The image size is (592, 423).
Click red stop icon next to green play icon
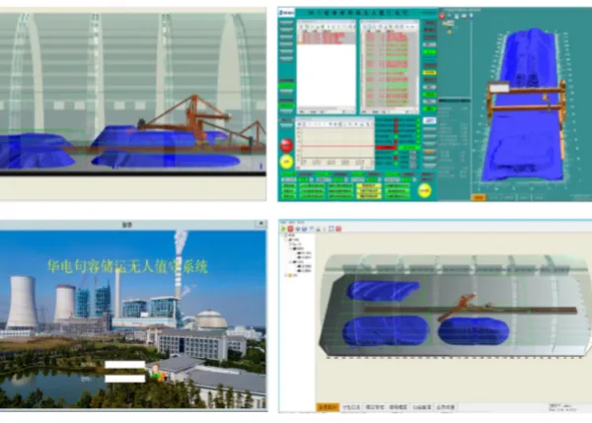point(290,229)
